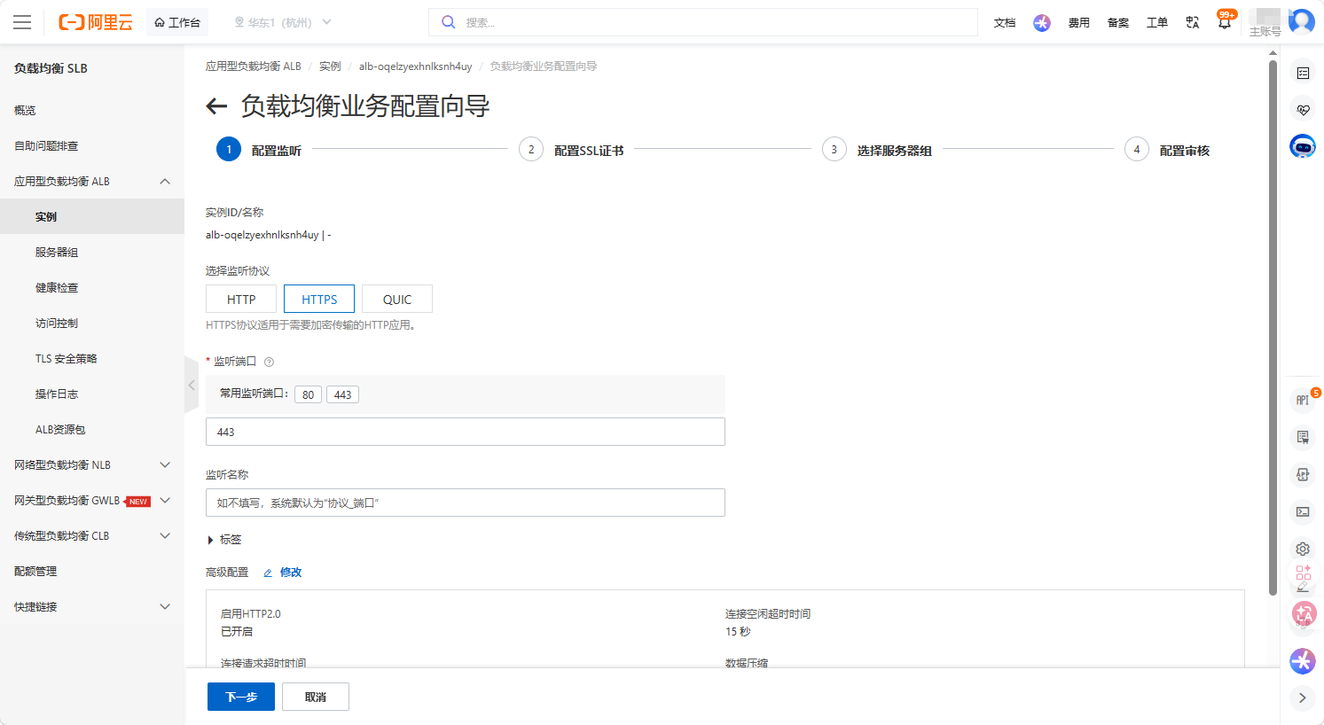Image resolution: width=1324 pixels, height=725 pixels.
Task: Open 服务器组 in the sidebar
Action: click(x=92, y=253)
